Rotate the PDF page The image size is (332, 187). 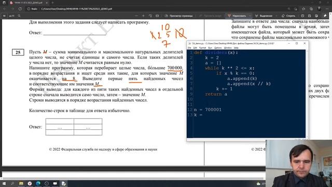(150, 16)
